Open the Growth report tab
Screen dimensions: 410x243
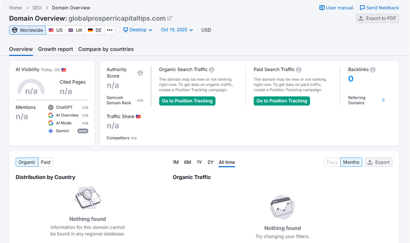coord(55,49)
